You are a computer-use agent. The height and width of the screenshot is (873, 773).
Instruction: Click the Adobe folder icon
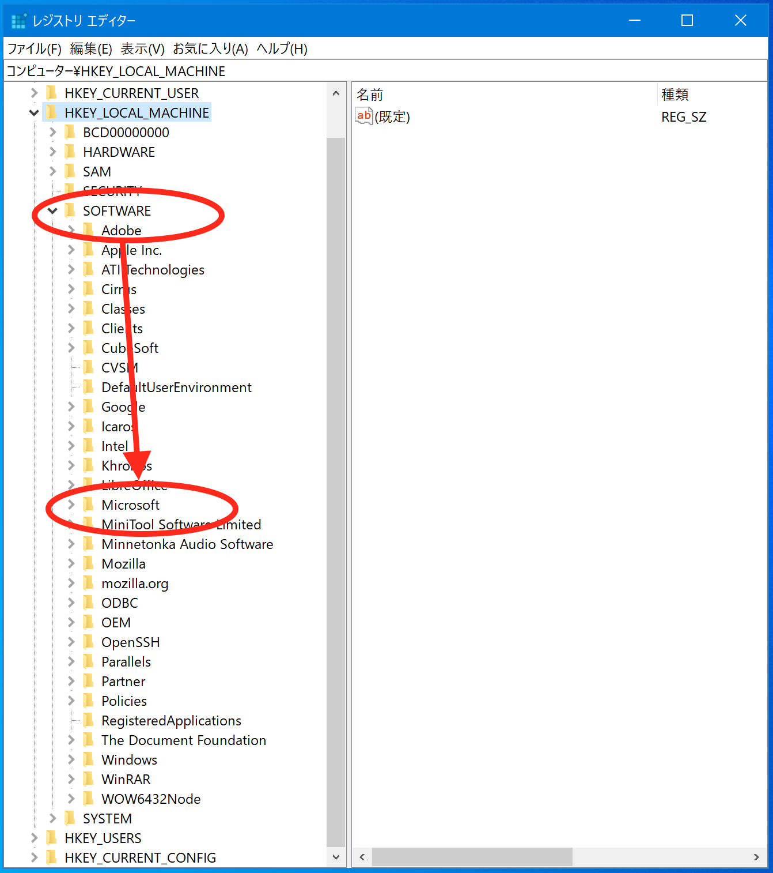pos(88,230)
